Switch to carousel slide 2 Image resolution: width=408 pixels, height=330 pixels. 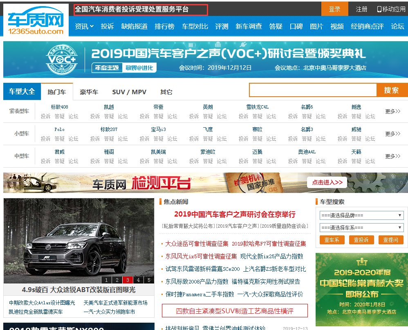[117, 280]
